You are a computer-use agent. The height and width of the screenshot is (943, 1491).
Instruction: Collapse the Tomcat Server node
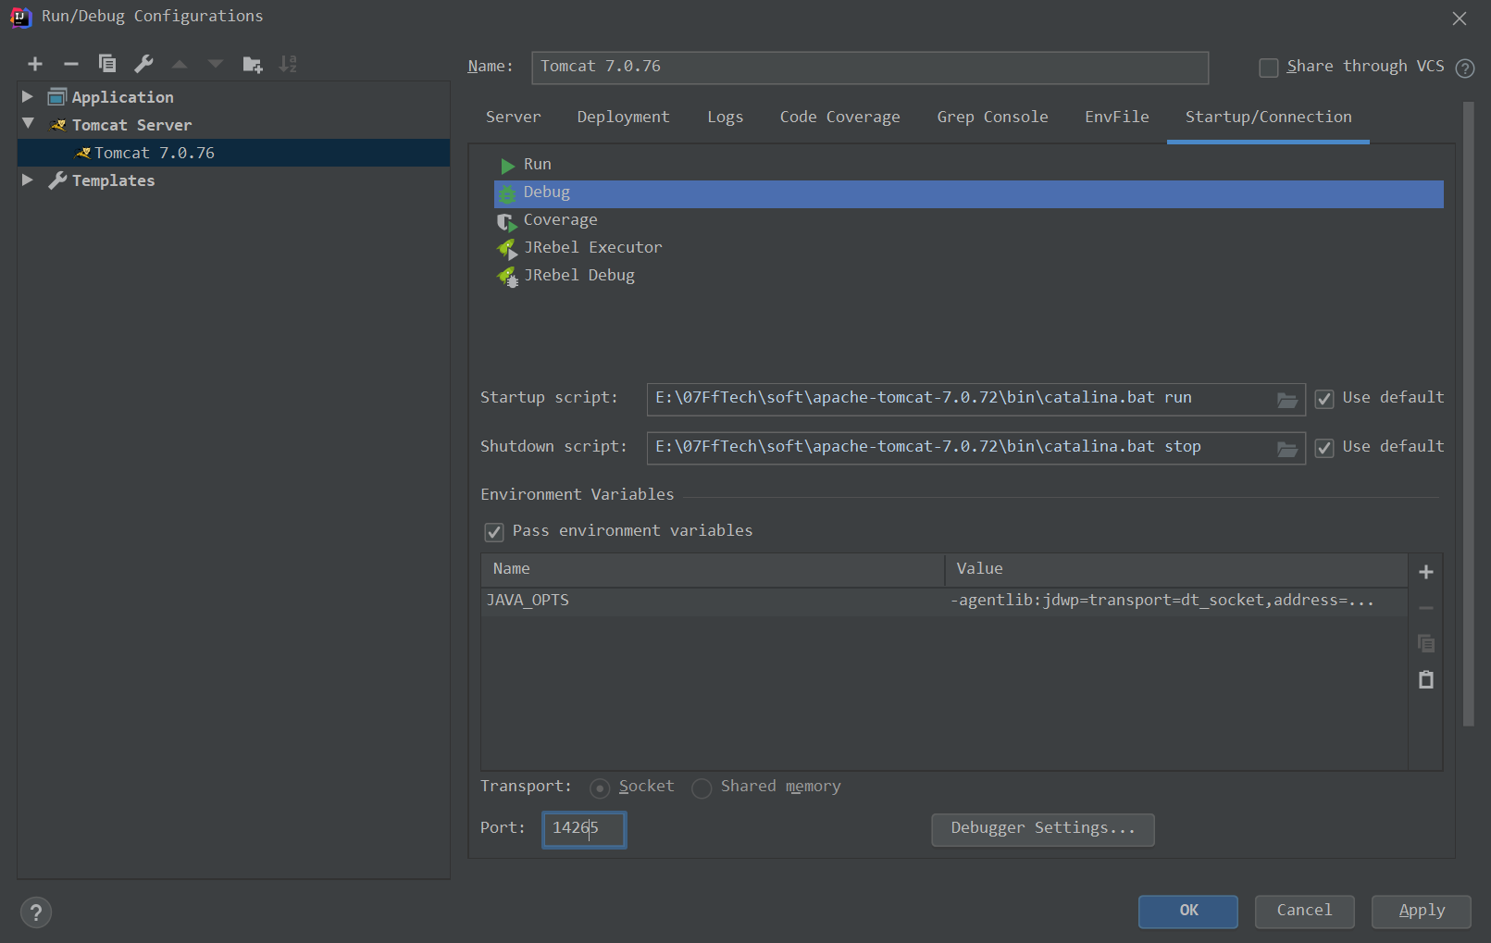(28, 123)
